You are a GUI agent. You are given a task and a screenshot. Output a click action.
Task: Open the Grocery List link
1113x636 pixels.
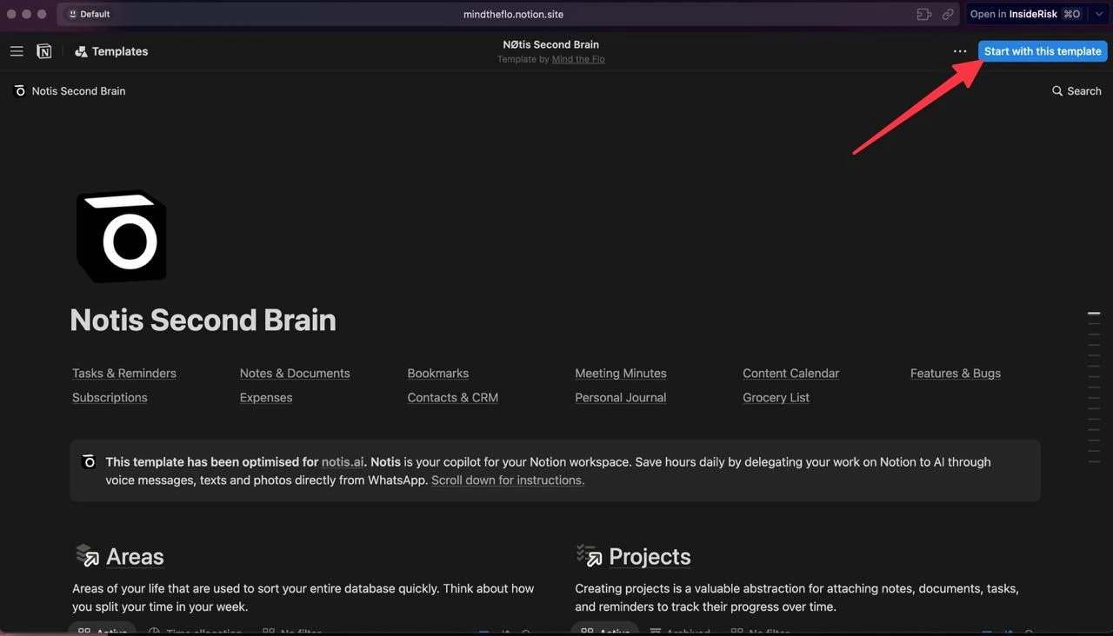776,397
